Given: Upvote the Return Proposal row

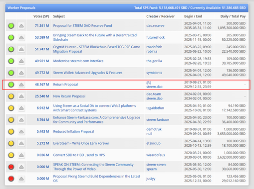Looking at the screenshot, I should [x=21, y=85].
